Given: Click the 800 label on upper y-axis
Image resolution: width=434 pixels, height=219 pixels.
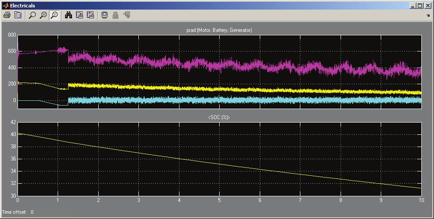Looking at the screenshot, I should [12, 35].
